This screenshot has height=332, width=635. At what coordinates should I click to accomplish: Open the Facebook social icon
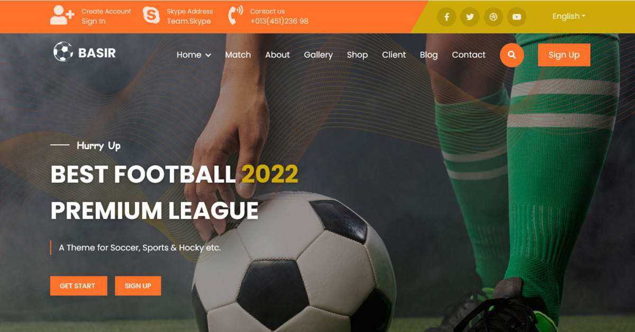[447, 17]
